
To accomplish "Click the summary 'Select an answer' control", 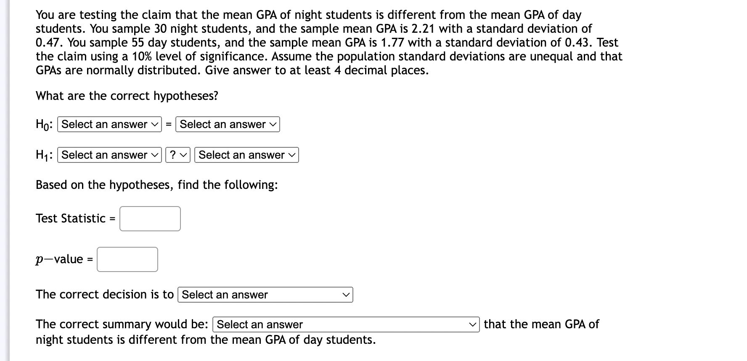I will [345, 324].
